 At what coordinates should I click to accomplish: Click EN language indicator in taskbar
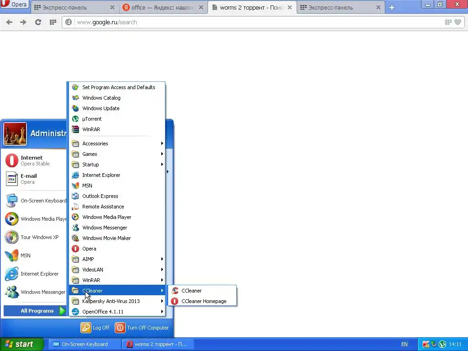pyautogui.click(x=404, y=344)
